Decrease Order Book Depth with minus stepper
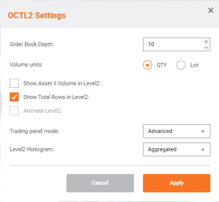Screen dimensions: 219x202 tap(206, 48)
